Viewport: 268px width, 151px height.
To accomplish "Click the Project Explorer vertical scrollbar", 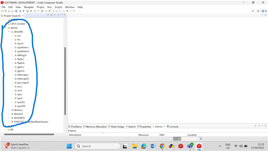I will click(65, 81).
